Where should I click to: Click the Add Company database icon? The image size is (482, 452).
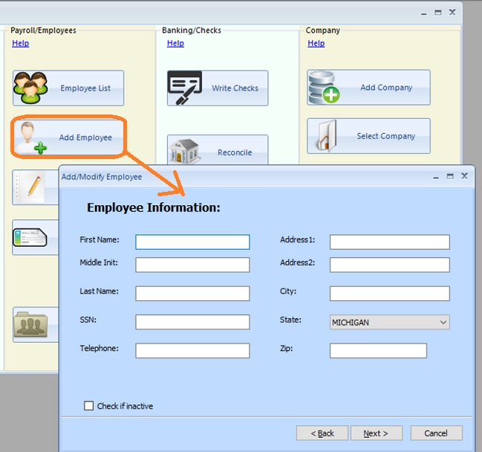tap(324, 88)
